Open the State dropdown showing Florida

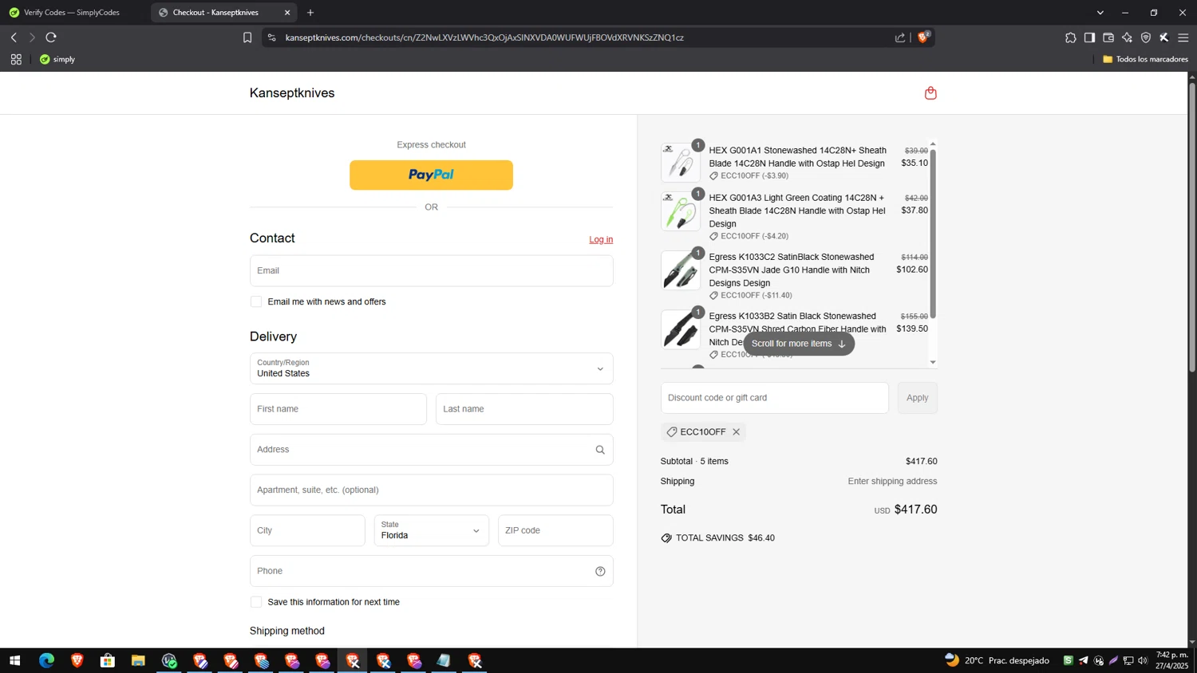(431, 530)
